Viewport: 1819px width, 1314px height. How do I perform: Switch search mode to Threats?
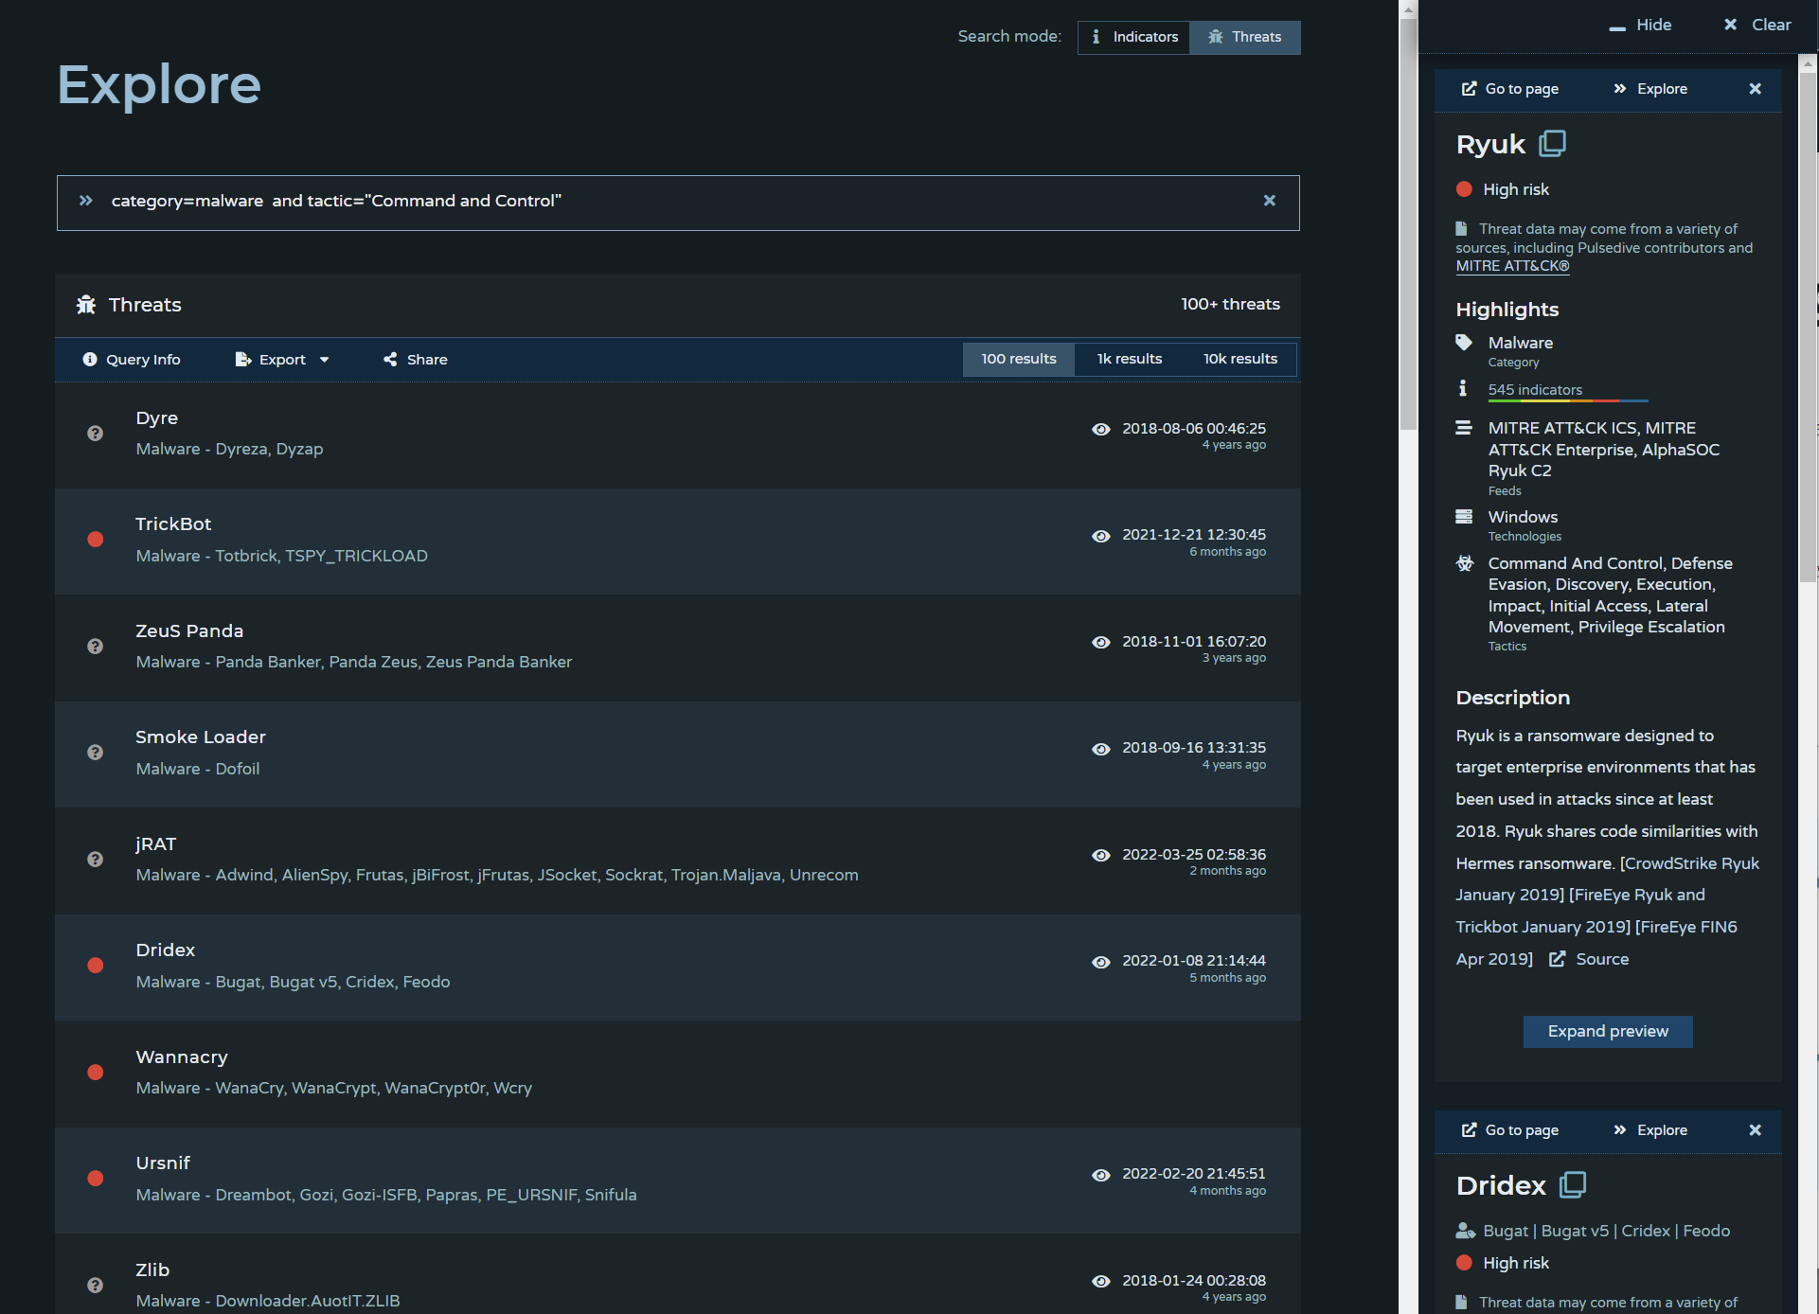(1244, 37)
